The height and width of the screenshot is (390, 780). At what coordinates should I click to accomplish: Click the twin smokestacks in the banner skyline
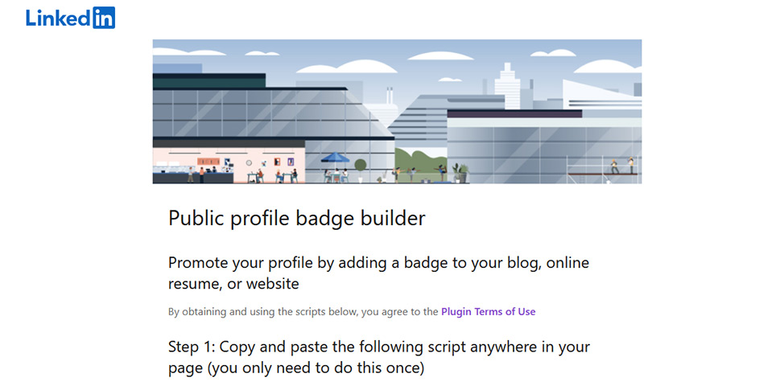(x=390, y=96)
